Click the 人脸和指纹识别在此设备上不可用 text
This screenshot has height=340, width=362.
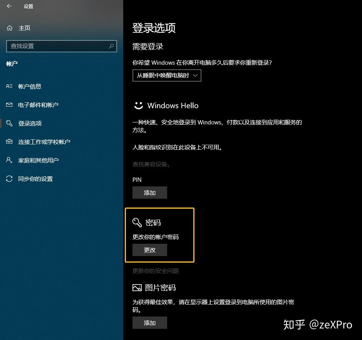(x=177, y=147)
